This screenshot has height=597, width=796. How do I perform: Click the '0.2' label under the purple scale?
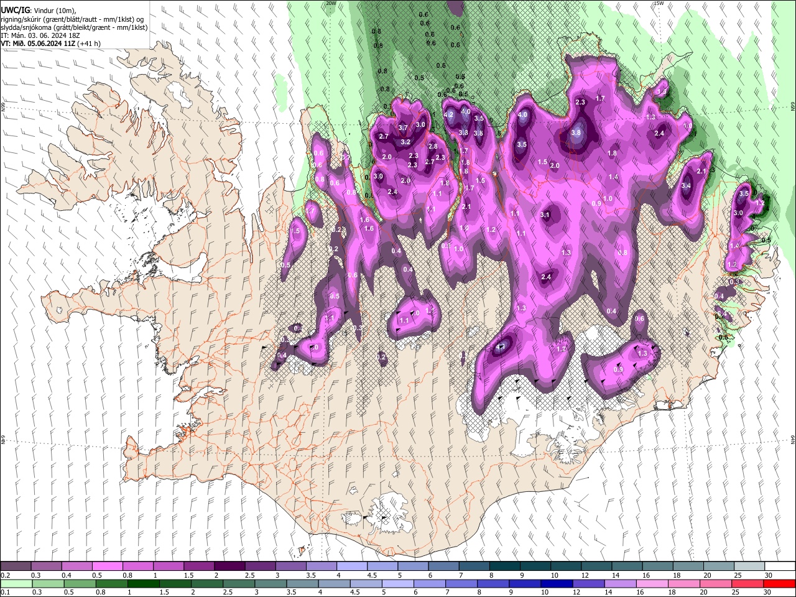pyautogui.click(x=5, y=575)
